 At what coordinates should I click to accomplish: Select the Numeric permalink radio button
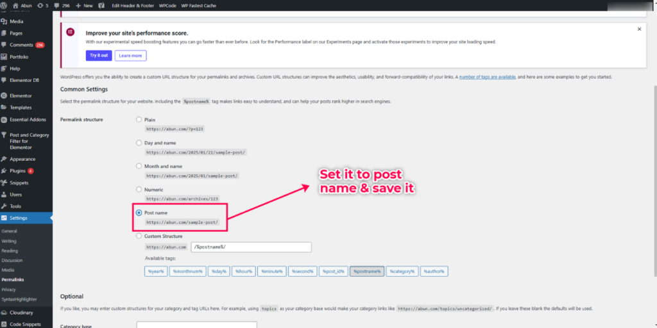coord(139,190)
